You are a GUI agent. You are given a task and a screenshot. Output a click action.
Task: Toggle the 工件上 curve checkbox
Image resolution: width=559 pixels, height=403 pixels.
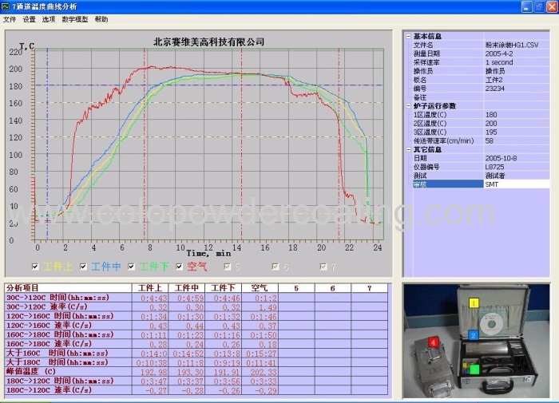click(35, 267)
